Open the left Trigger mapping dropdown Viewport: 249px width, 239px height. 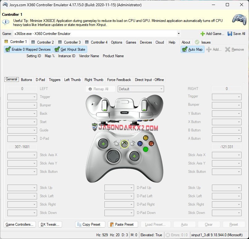click(x=22, y=97)
